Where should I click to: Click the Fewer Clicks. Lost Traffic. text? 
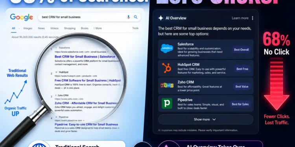pos(277,120)
